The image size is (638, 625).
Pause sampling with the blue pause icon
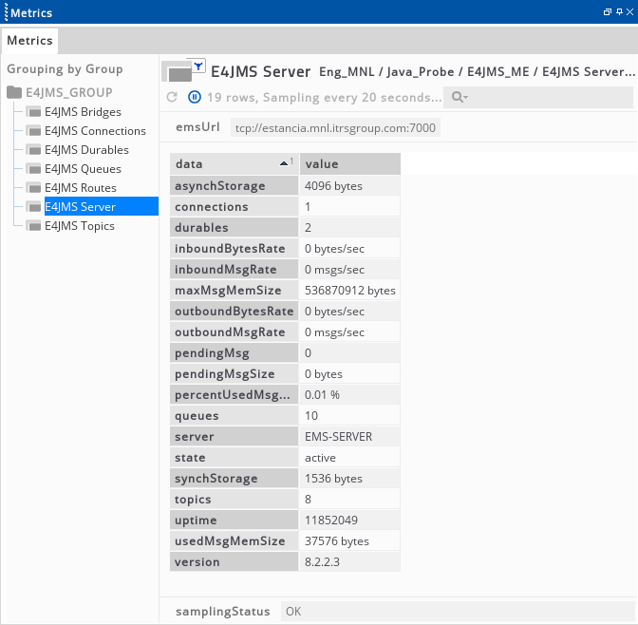[194, 97]
